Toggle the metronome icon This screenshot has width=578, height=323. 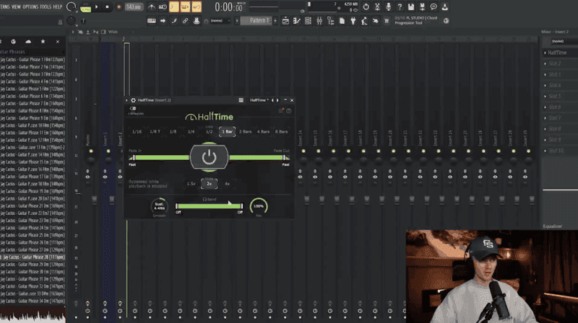152,6
